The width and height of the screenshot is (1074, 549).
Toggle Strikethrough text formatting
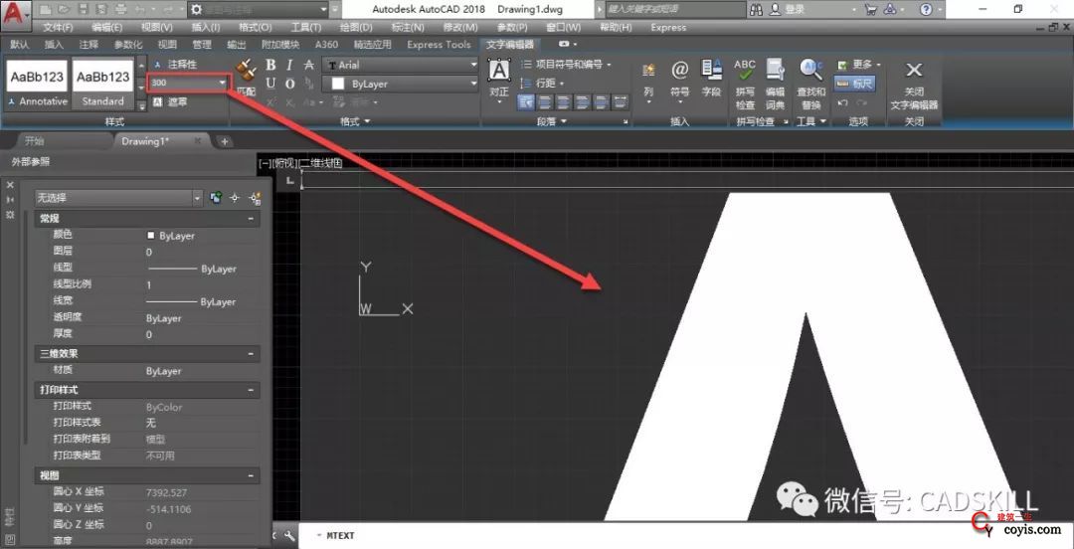(x=309, y=65)
